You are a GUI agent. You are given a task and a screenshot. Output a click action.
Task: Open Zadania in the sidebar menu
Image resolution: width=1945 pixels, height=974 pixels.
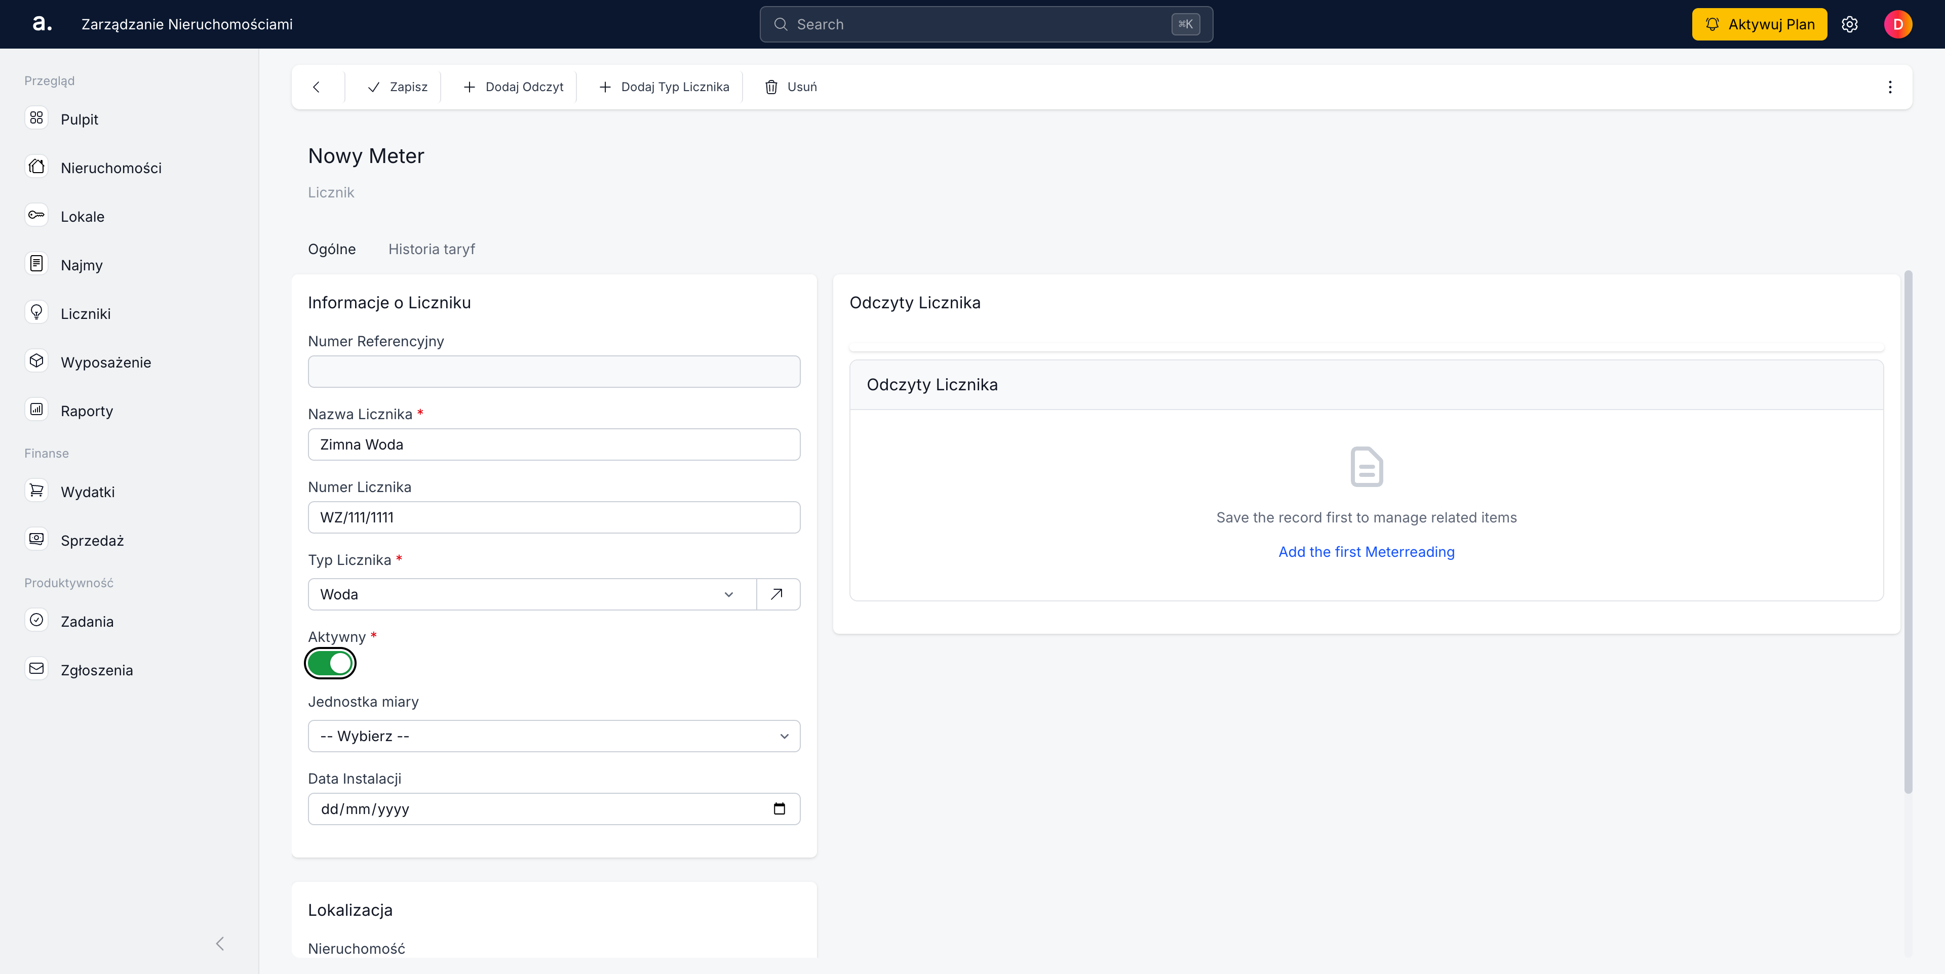click(87, 622)
